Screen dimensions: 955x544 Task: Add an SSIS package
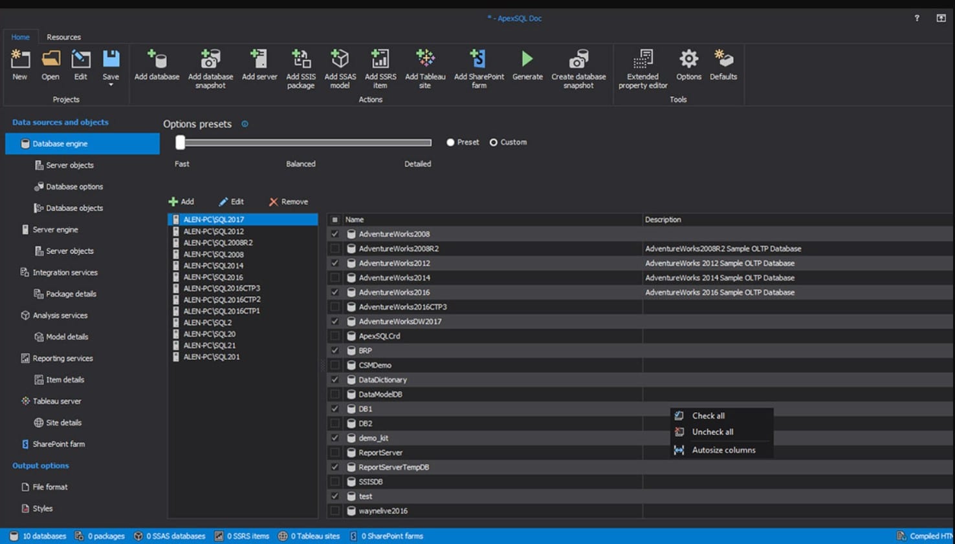pyautogui.click(x=301, y=68)
